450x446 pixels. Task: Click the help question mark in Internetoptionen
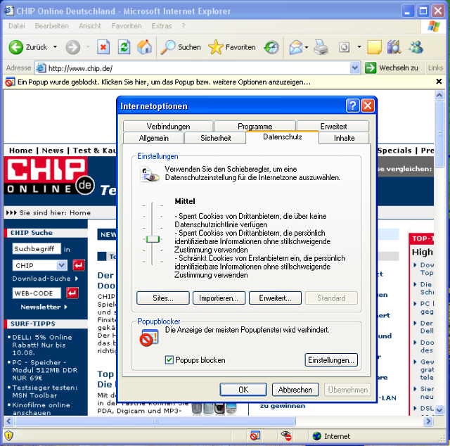coord(352,106)
